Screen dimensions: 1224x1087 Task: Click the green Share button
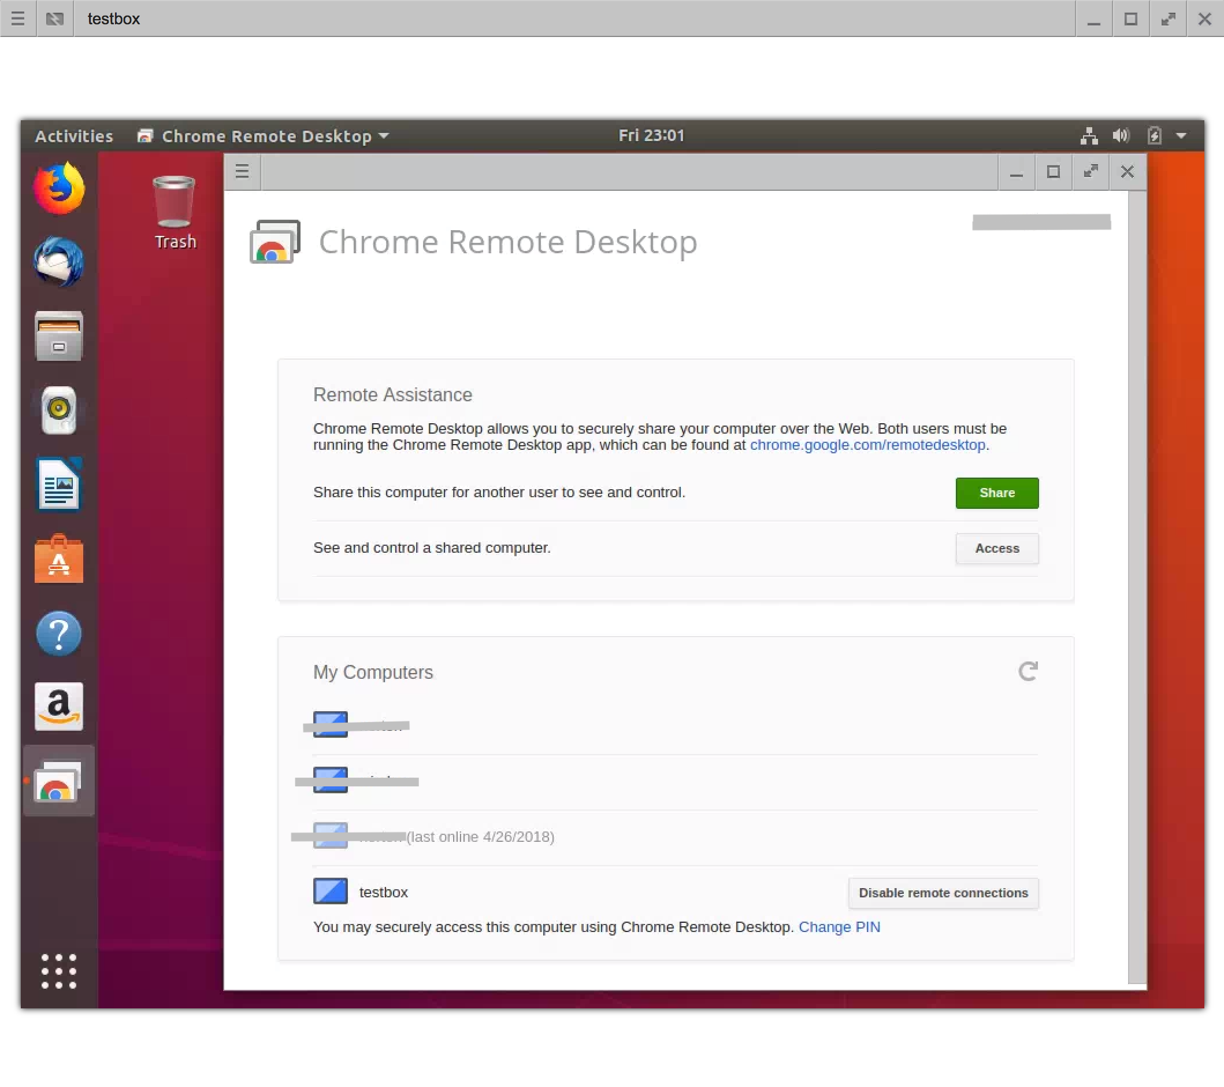pyautogui.click(x=996, y=493)
